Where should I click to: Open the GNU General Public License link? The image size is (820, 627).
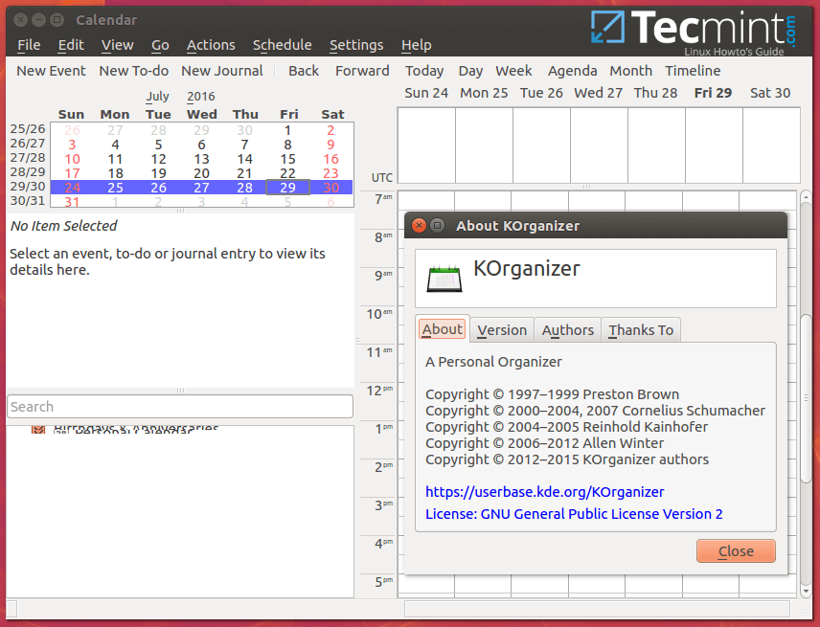tap(574, 514)
